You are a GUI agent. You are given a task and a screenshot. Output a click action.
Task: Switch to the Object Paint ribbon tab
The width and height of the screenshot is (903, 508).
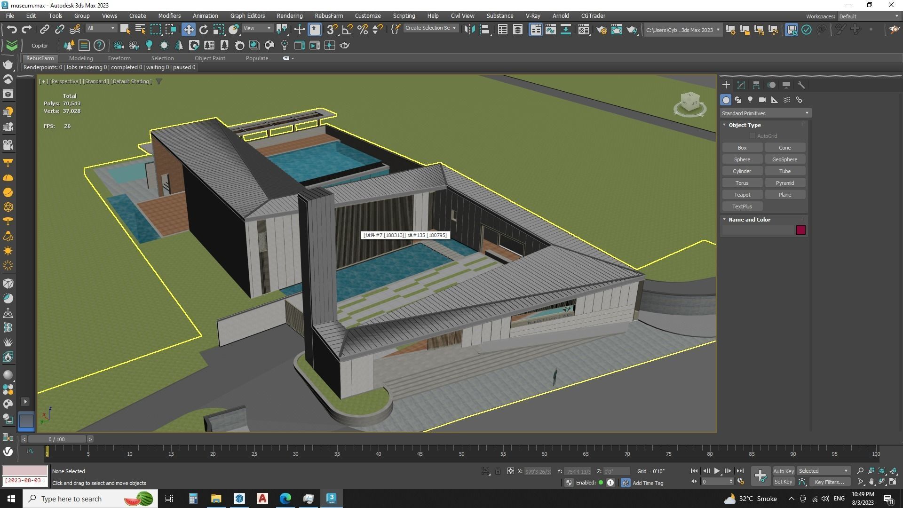(x=210, y=58)
